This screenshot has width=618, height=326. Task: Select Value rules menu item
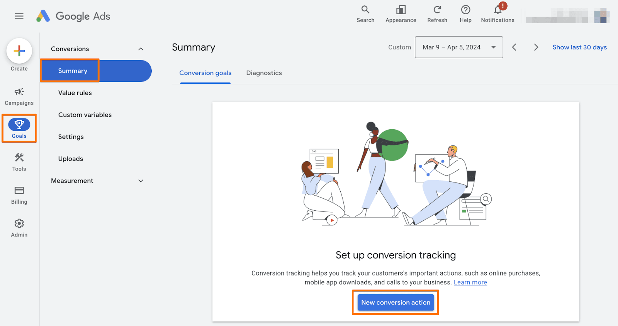point(75,93)
